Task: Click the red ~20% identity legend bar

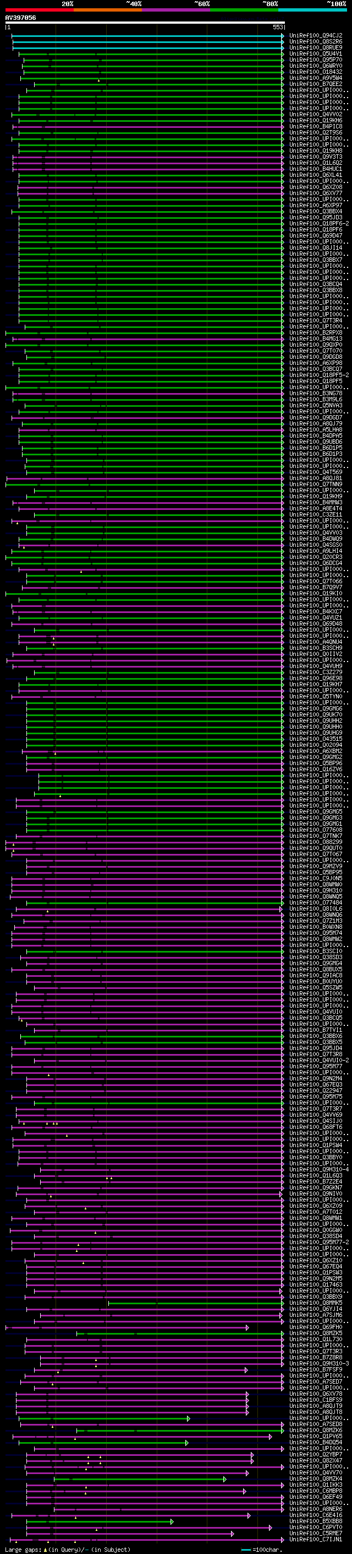Action: pos(39,10)
